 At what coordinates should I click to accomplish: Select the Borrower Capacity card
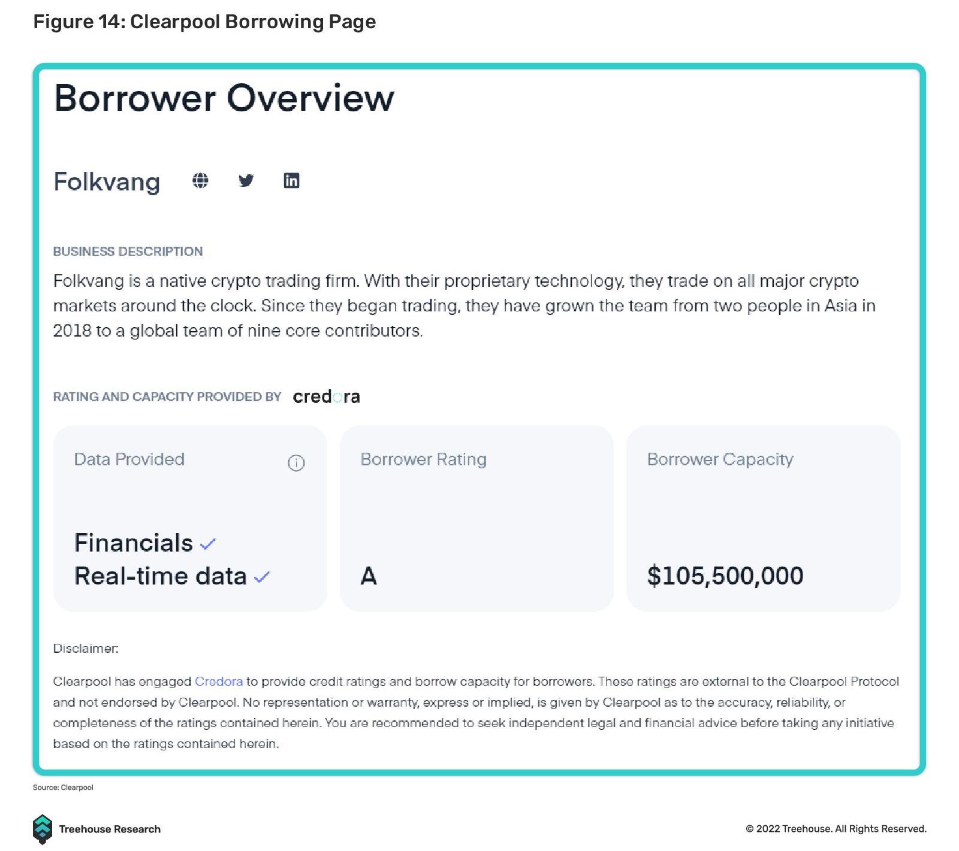click(x=763, y=518)
